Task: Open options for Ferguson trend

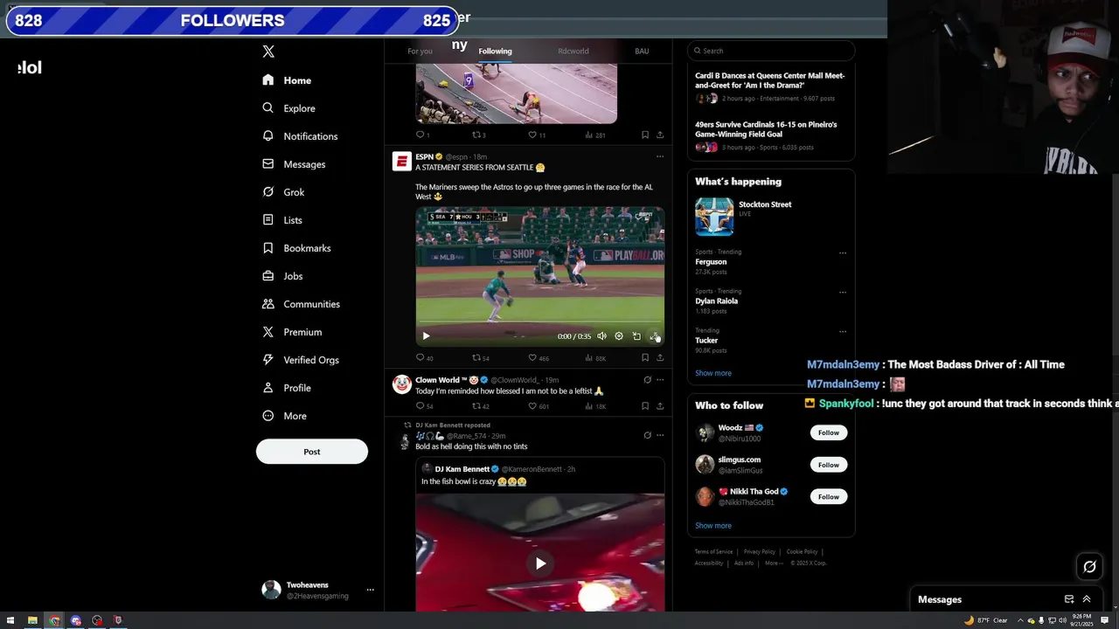Action: coord(843,253)
